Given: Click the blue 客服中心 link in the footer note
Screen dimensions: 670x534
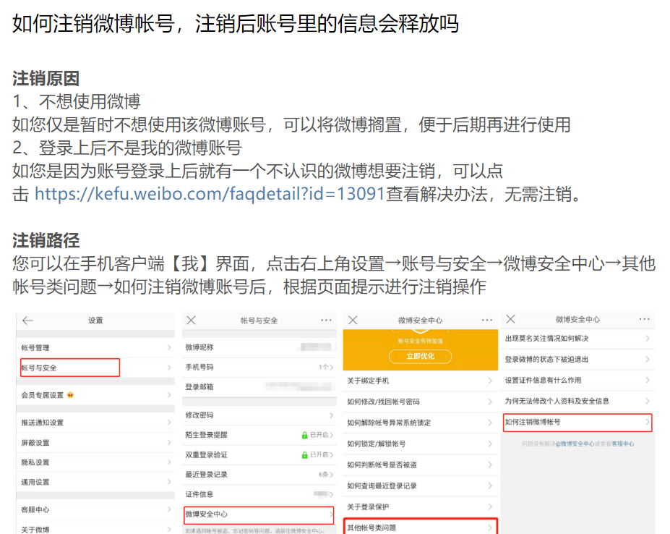Looking at the screenshot, I should tap(622, 444).
